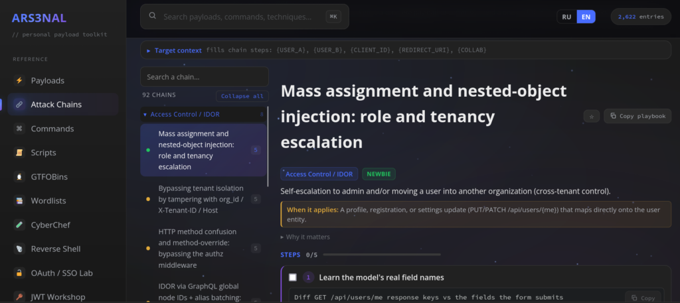Click step title "Learn the model's real field names"
Viewport: 680px width, 303px height.
381,277
